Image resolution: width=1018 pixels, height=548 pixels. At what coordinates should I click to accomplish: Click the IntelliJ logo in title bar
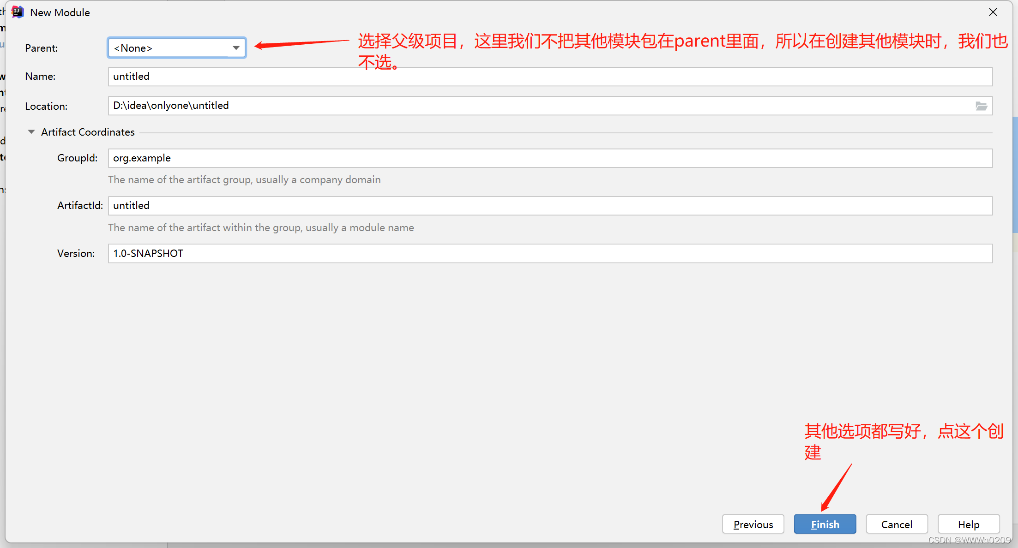pos(18,12)
